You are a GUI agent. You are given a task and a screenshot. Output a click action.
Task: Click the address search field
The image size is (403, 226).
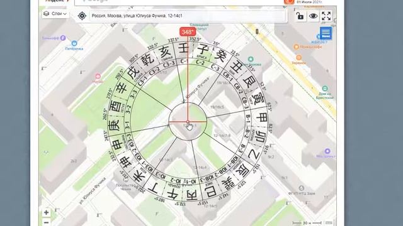188,16
